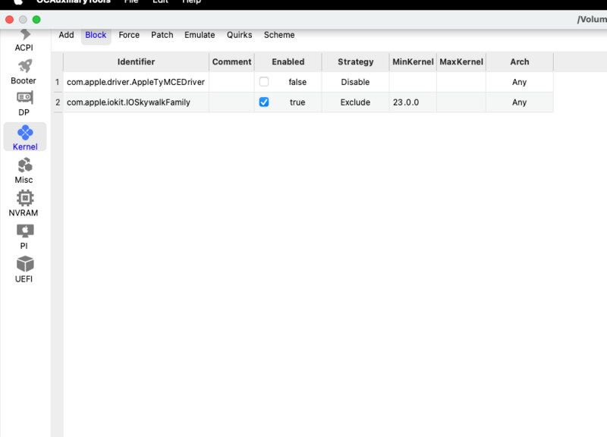The height and width of the screenshot is (437, 607).
Task: Open the ACPI section icon
Action: pyautogui.click(x=25, y=35)
